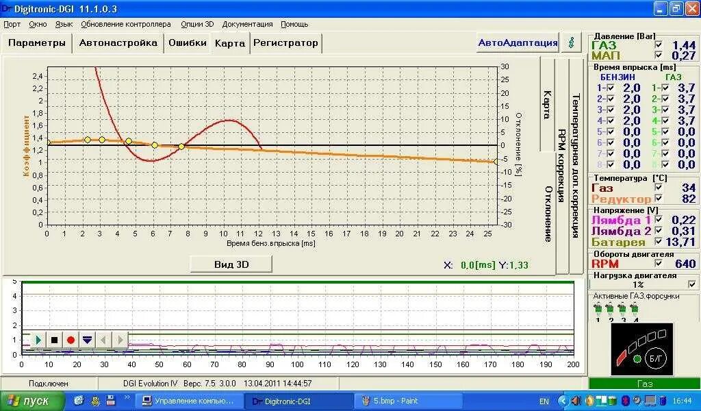Toggle the Лямбда 1 voltage checkbox
Image resolution: width=701 pixels, height=411 pixels.
click(x=659, y=219)
